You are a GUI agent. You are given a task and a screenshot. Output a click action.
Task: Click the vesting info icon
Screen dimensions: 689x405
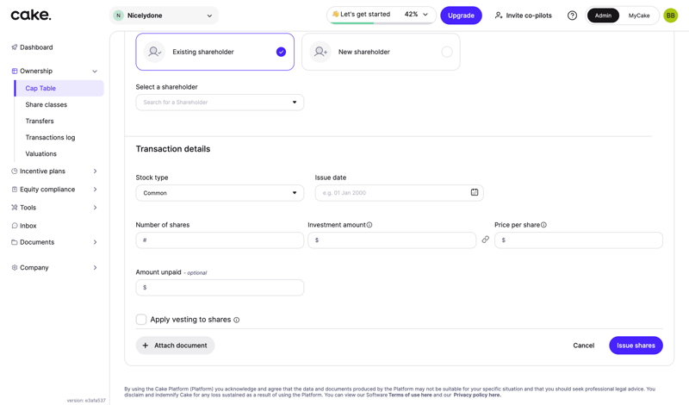(x=237, y=320)
